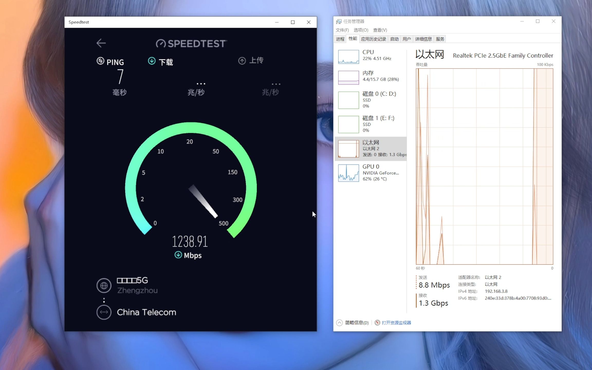Screen dimensions: 592x370
Task: Switch to the 进程 tab
Action: [340, 39]
